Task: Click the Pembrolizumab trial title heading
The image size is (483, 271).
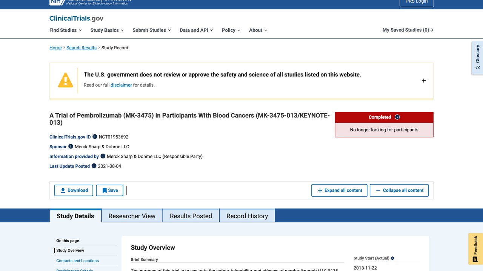Action: (x=189, y=119)
